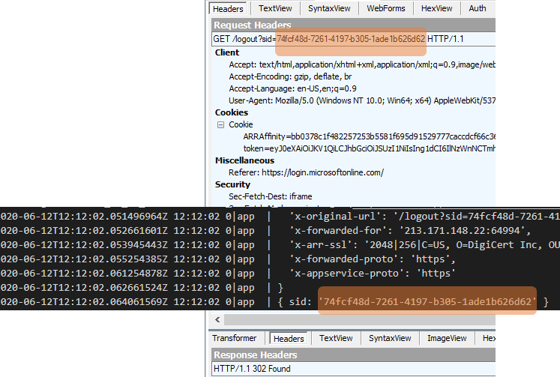Click the x-appservice-proto log line
The width and height of the screenshot is (560, 377).
pyautogui.click(x=372, y=273)
